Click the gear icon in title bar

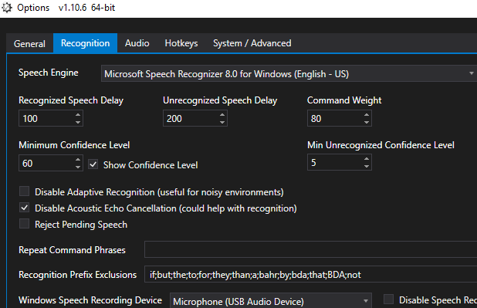pos(7,8)
